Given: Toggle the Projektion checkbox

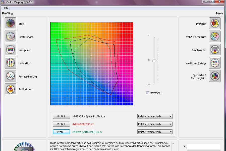Looking at the screenshot, I should coord(148,92).
